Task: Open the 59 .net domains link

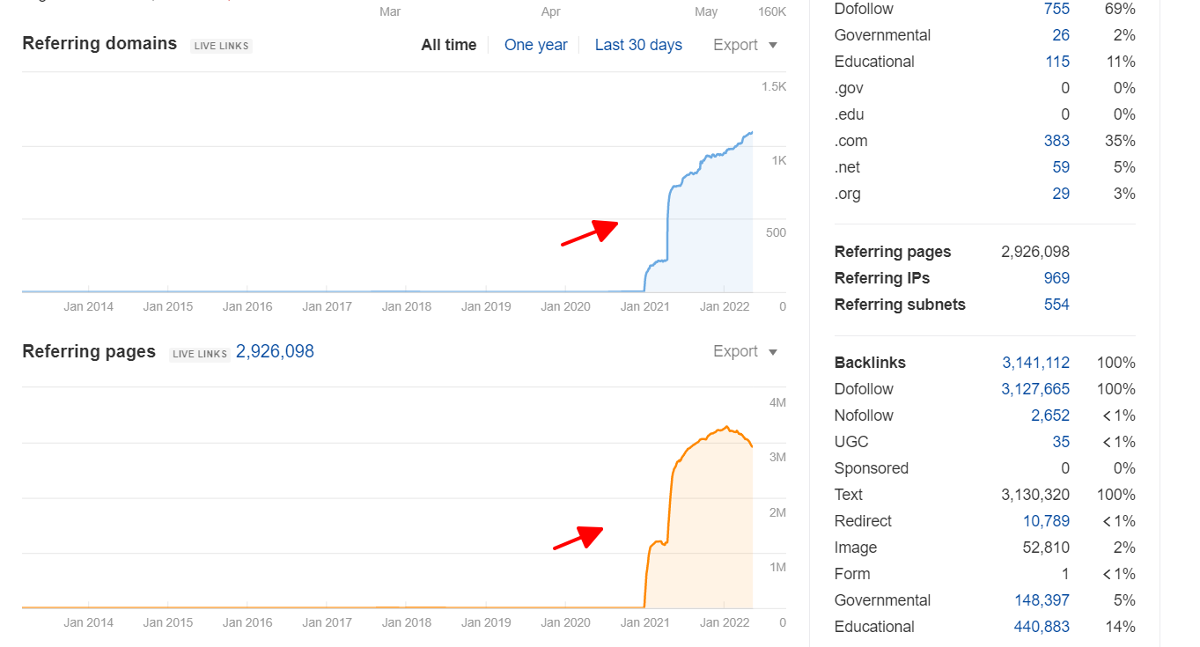Action: pos(1061,167)
